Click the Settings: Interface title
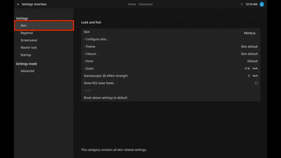The width and height of the screenshot is (281, 158). pos(34,4)
